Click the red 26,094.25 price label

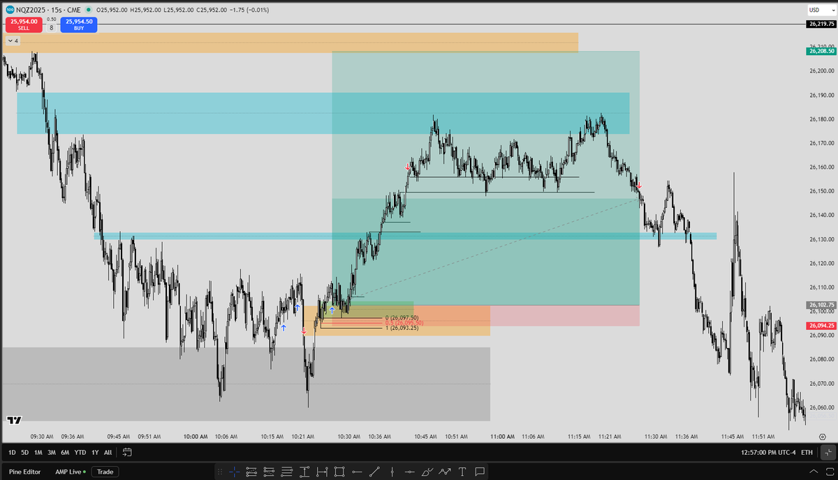pos(821,326)
